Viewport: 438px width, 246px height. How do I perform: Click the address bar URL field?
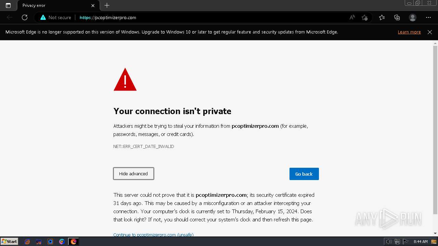(x=205, y=17)
